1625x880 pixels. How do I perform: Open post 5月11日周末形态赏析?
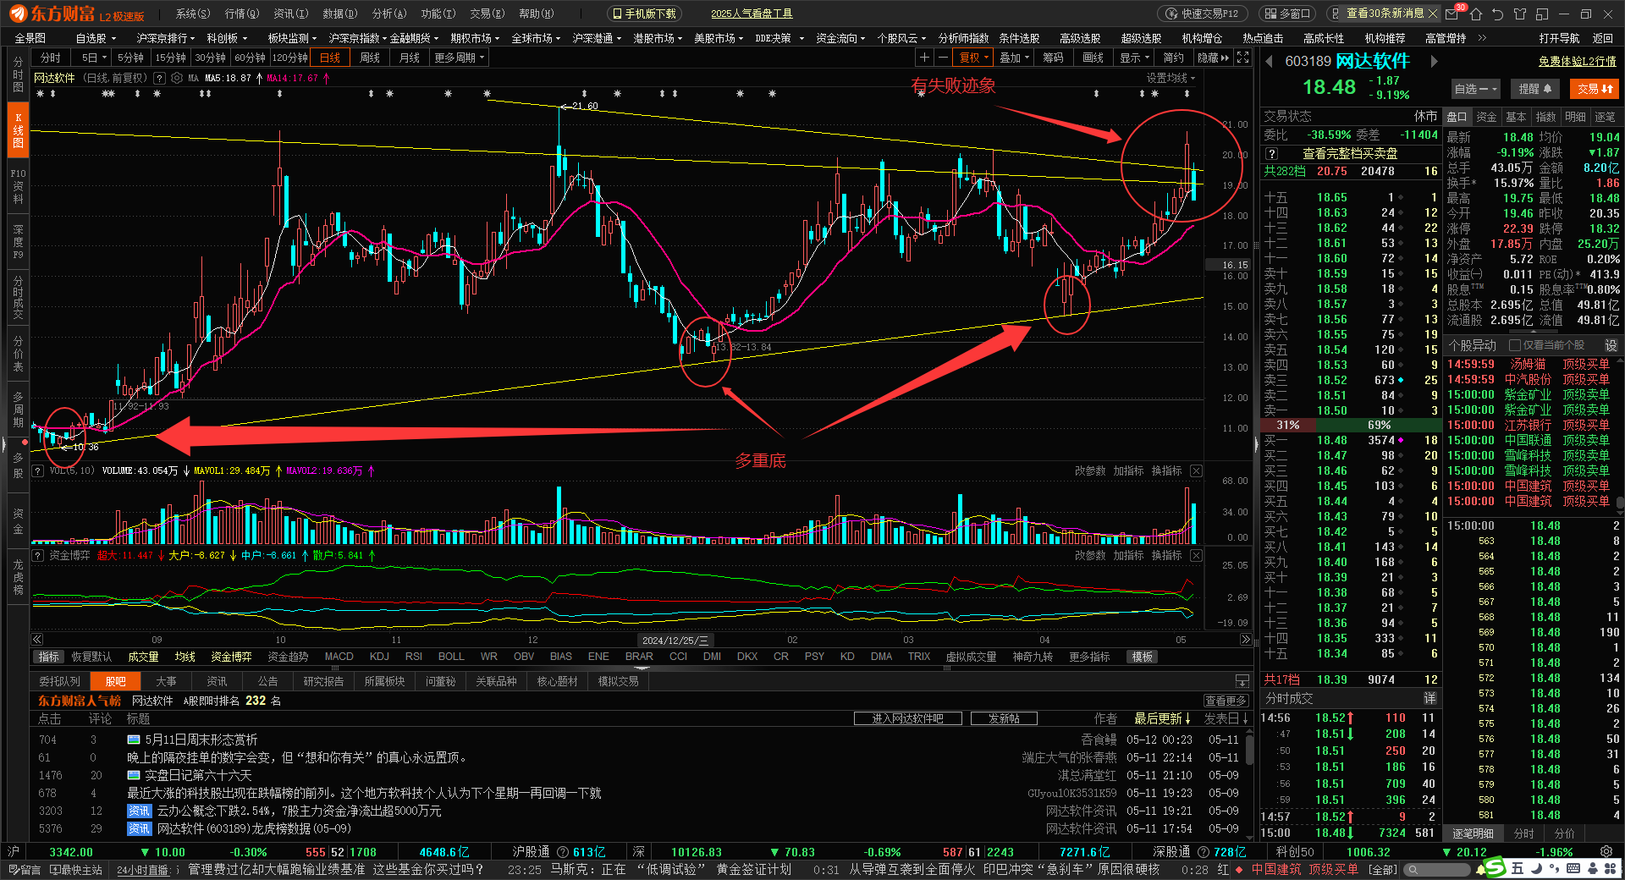click(201, 740)
